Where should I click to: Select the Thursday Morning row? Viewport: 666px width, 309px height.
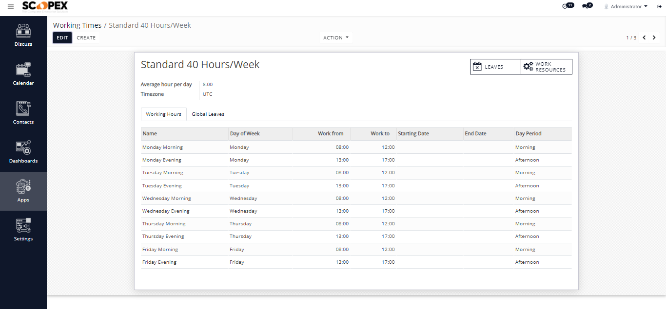pyautogui.click(x=356, y=224)
